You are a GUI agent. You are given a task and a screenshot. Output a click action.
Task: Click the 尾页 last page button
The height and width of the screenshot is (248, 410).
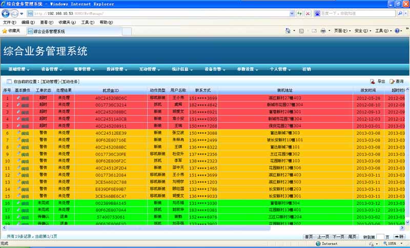pos(353,237)
